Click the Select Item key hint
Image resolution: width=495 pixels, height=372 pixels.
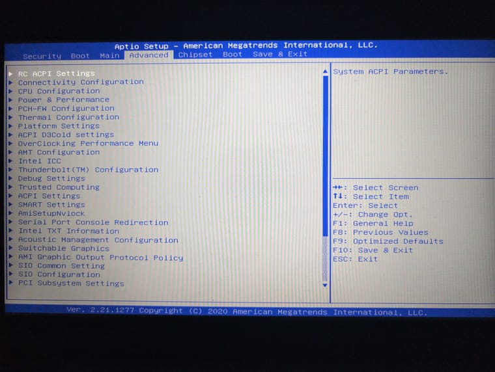371,196
